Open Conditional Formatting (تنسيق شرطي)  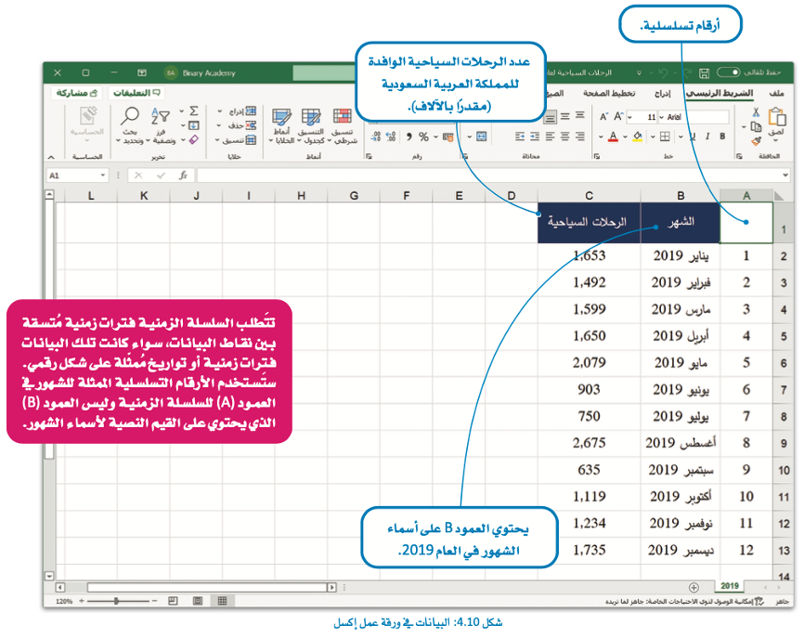coord(342,126)
